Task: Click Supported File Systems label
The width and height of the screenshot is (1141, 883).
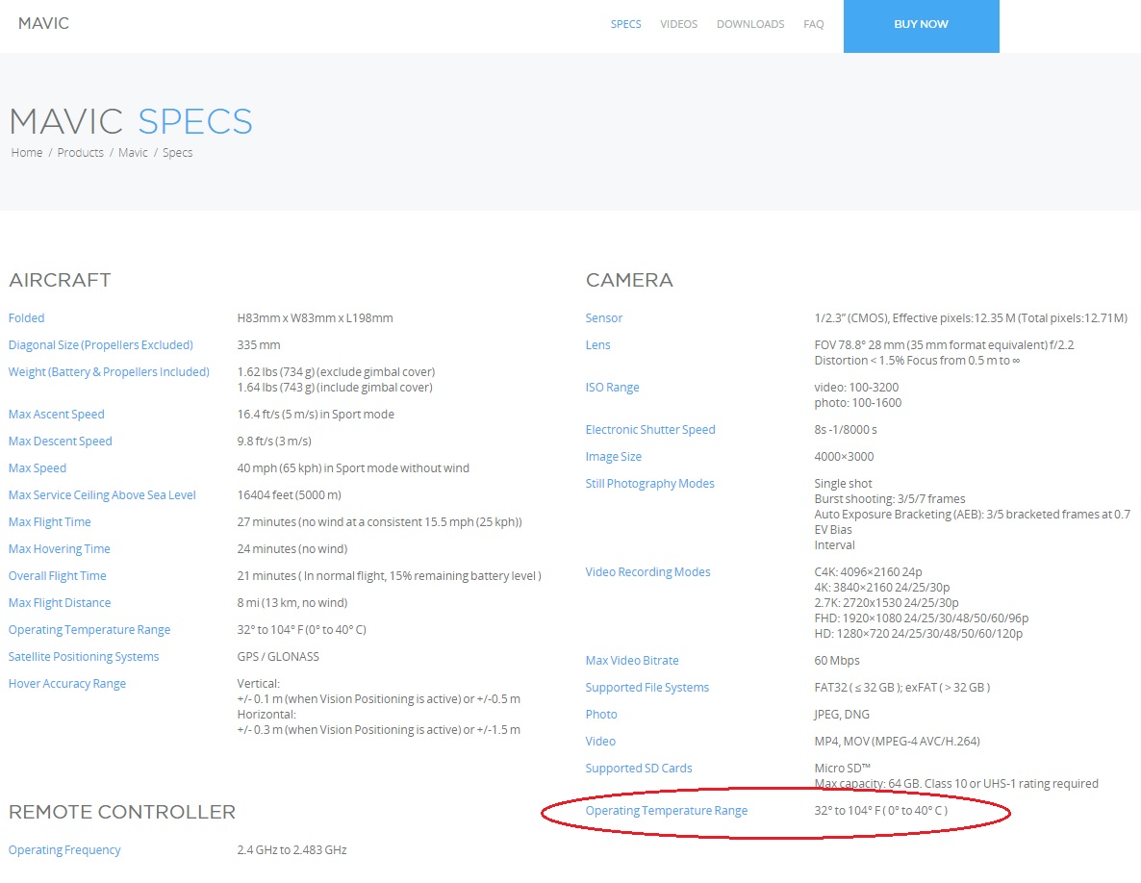Action: click(647, 687)
